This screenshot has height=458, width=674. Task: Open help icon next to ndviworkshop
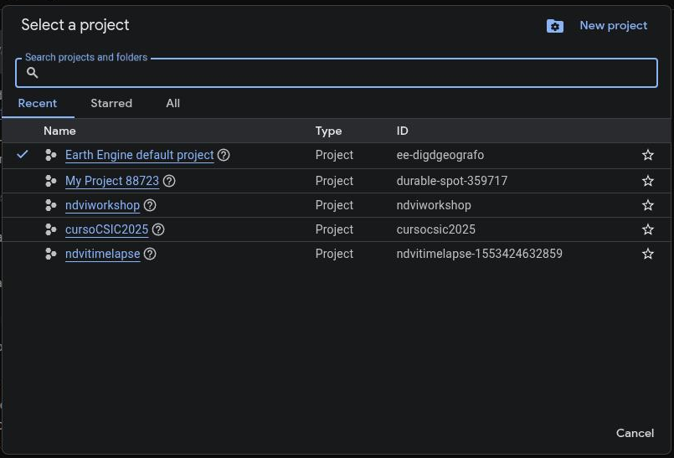pos(150,205)
